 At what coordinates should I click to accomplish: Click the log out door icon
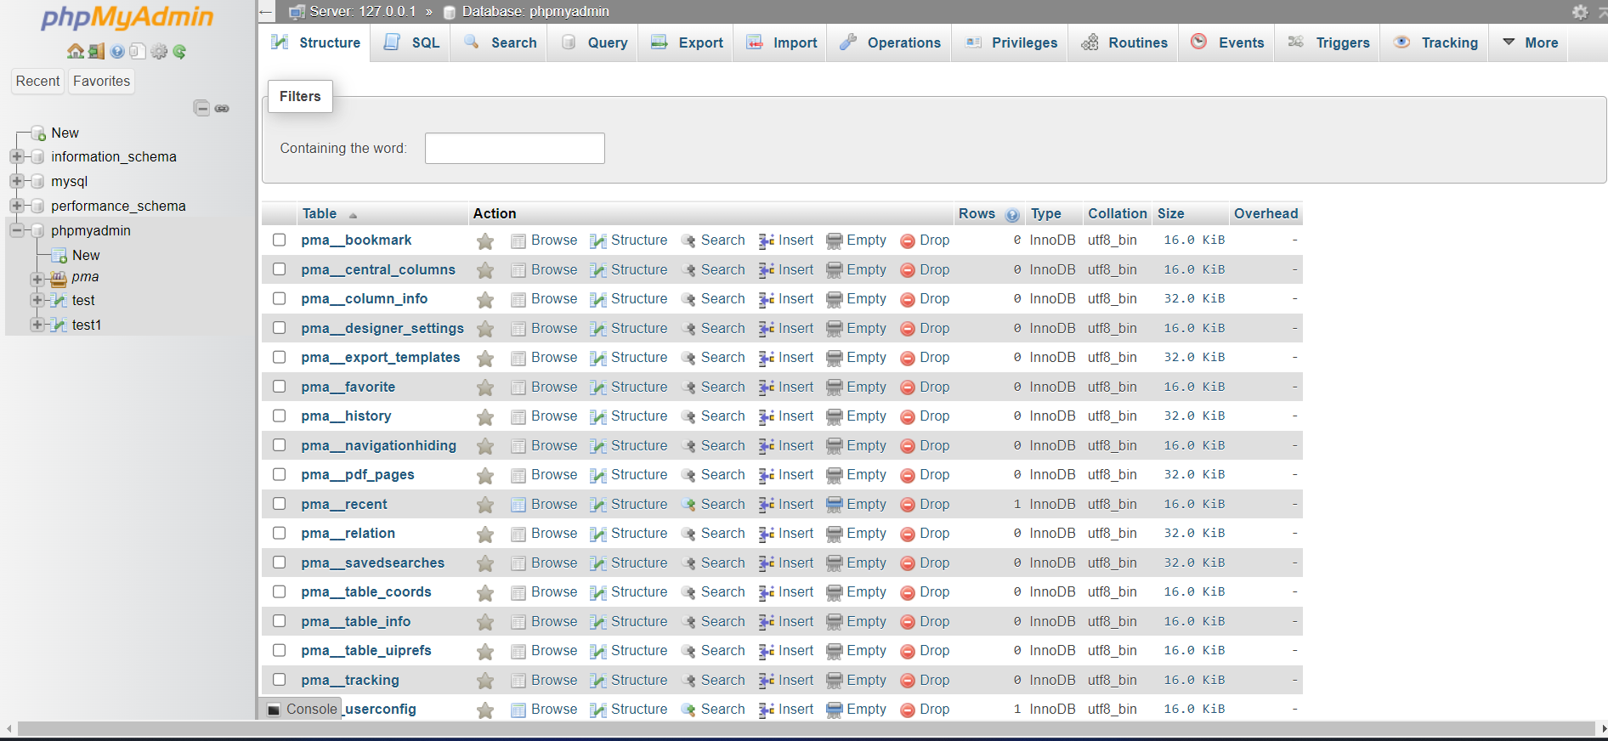tap(96, 51)
